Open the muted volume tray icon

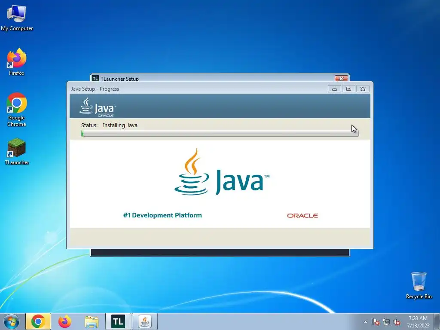(x=397, y=322)
